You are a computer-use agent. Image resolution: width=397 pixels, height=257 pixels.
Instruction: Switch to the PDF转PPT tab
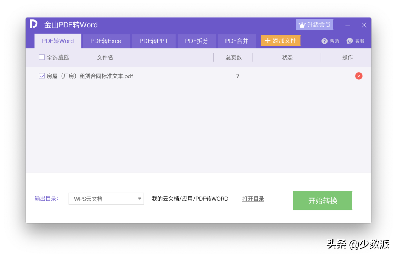pos(154,41)
